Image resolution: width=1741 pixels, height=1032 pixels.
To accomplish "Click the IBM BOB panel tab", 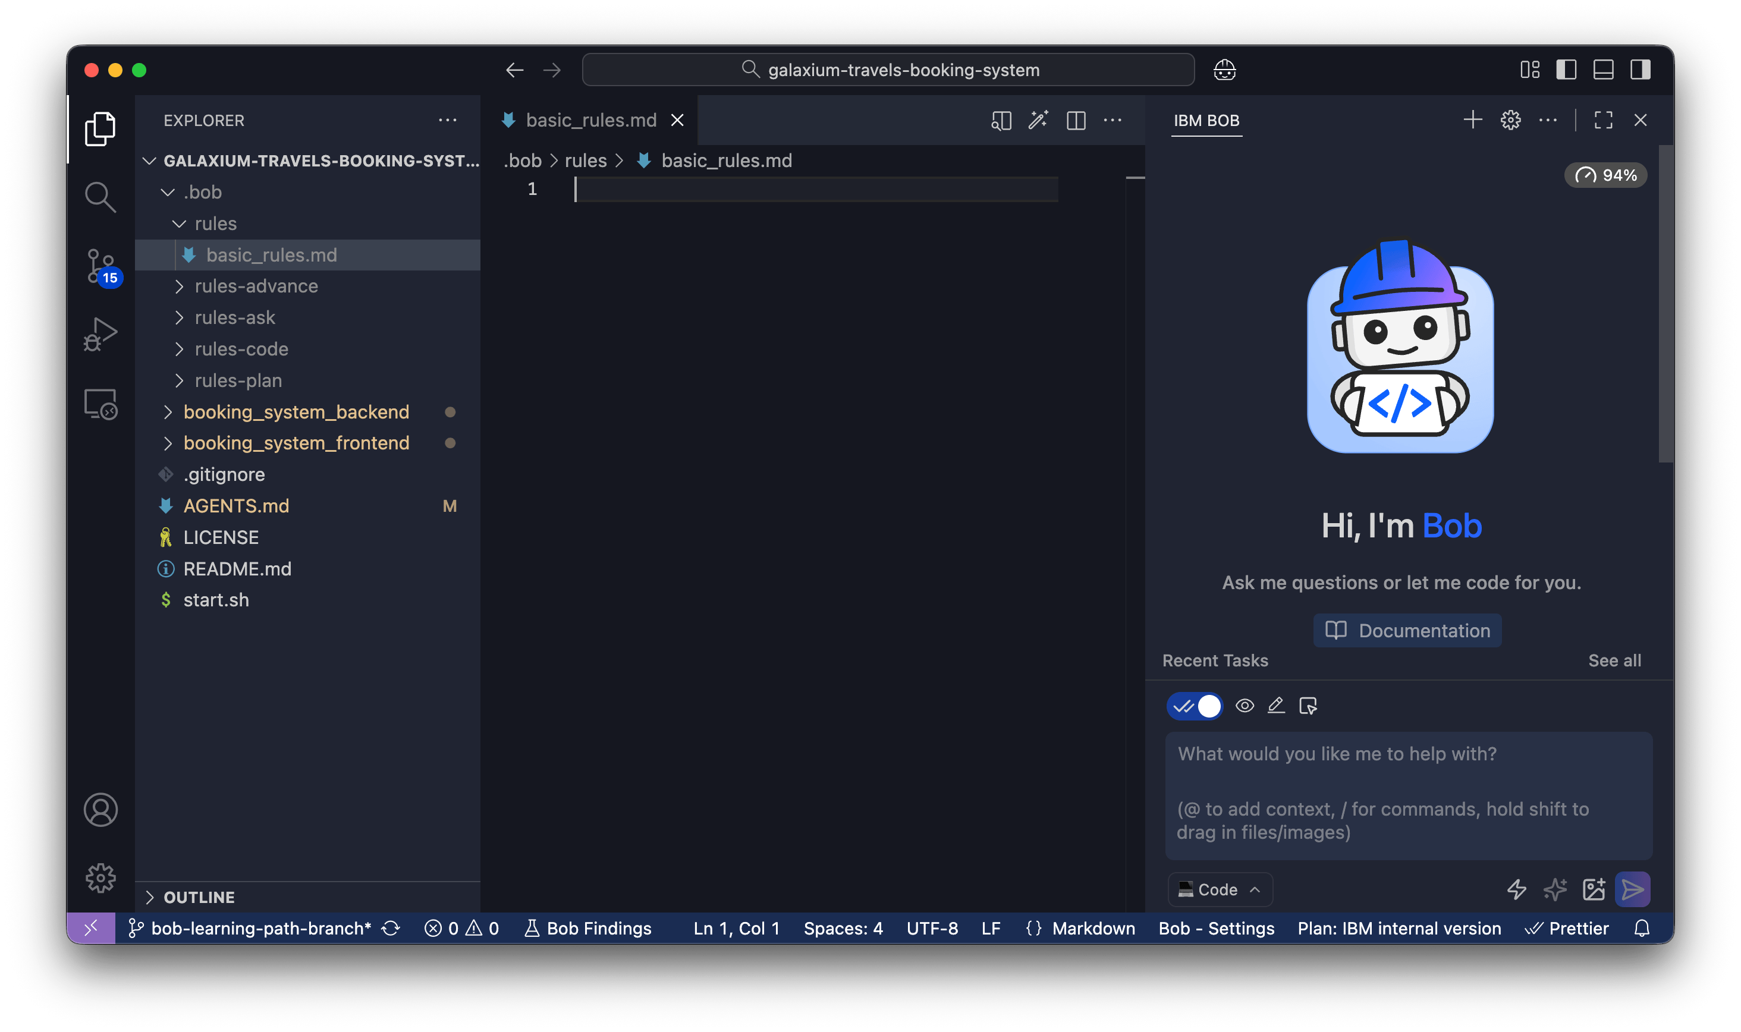I will [x=1206, y=120].
